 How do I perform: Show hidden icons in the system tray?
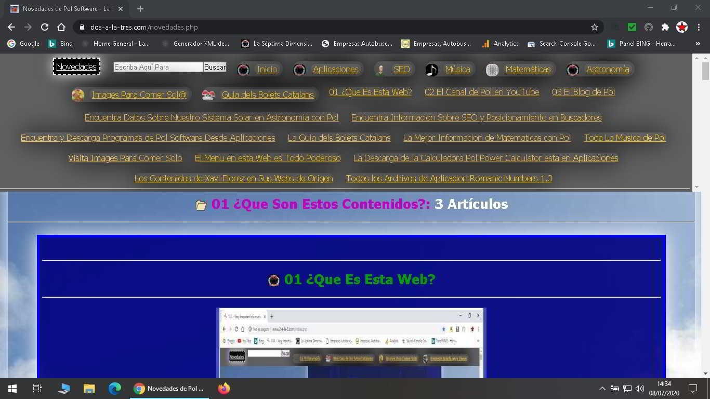pyautogui.click(x=602, y=388)
